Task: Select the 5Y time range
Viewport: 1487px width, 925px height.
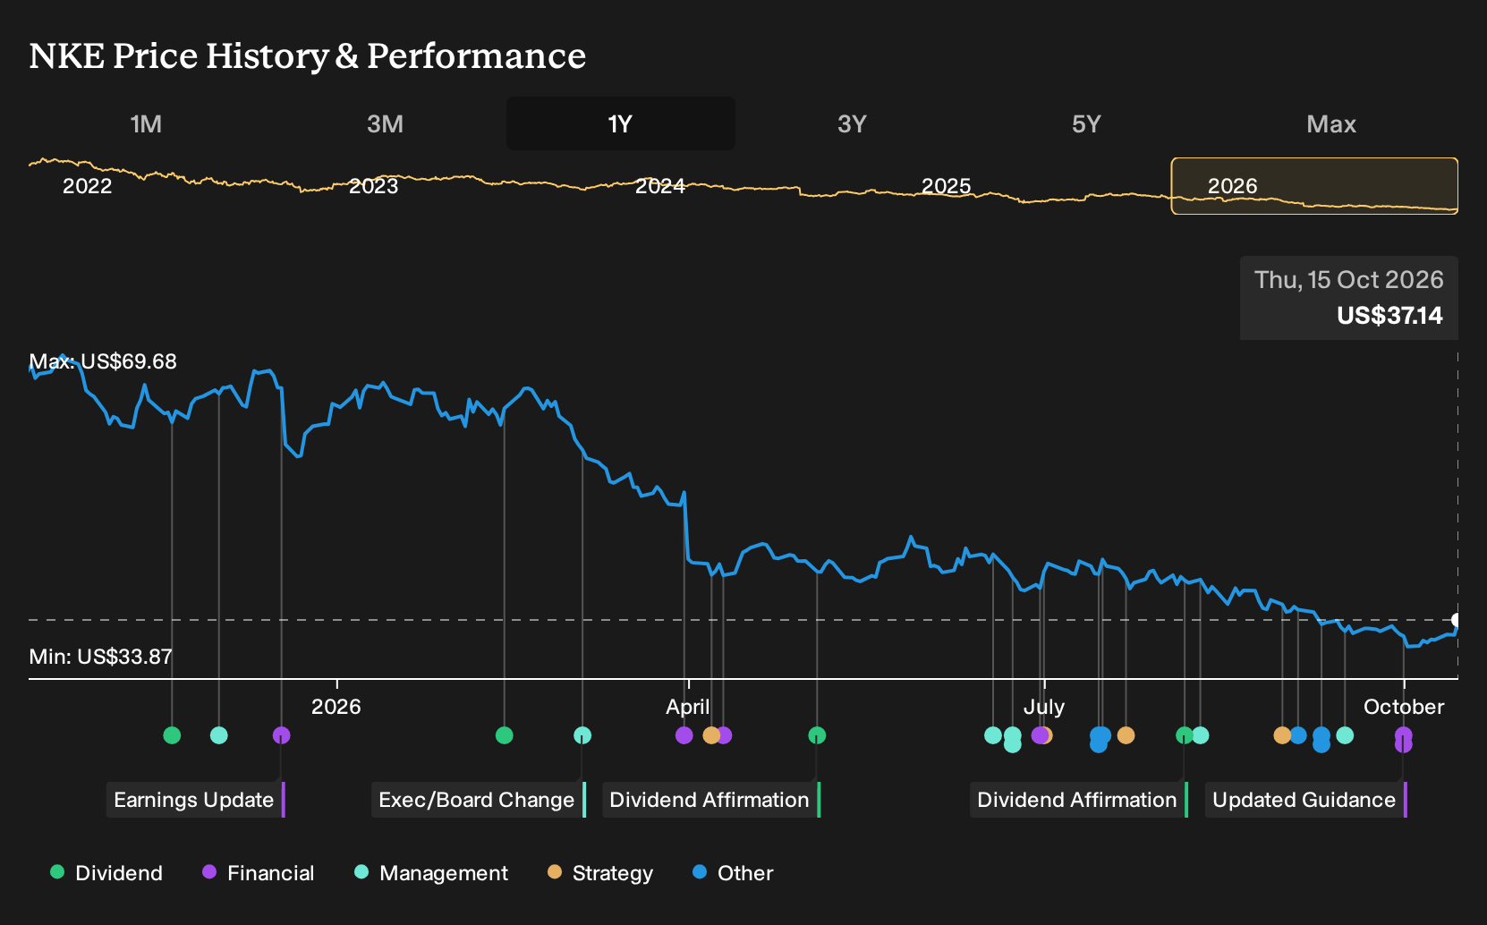Action: 1086,123
